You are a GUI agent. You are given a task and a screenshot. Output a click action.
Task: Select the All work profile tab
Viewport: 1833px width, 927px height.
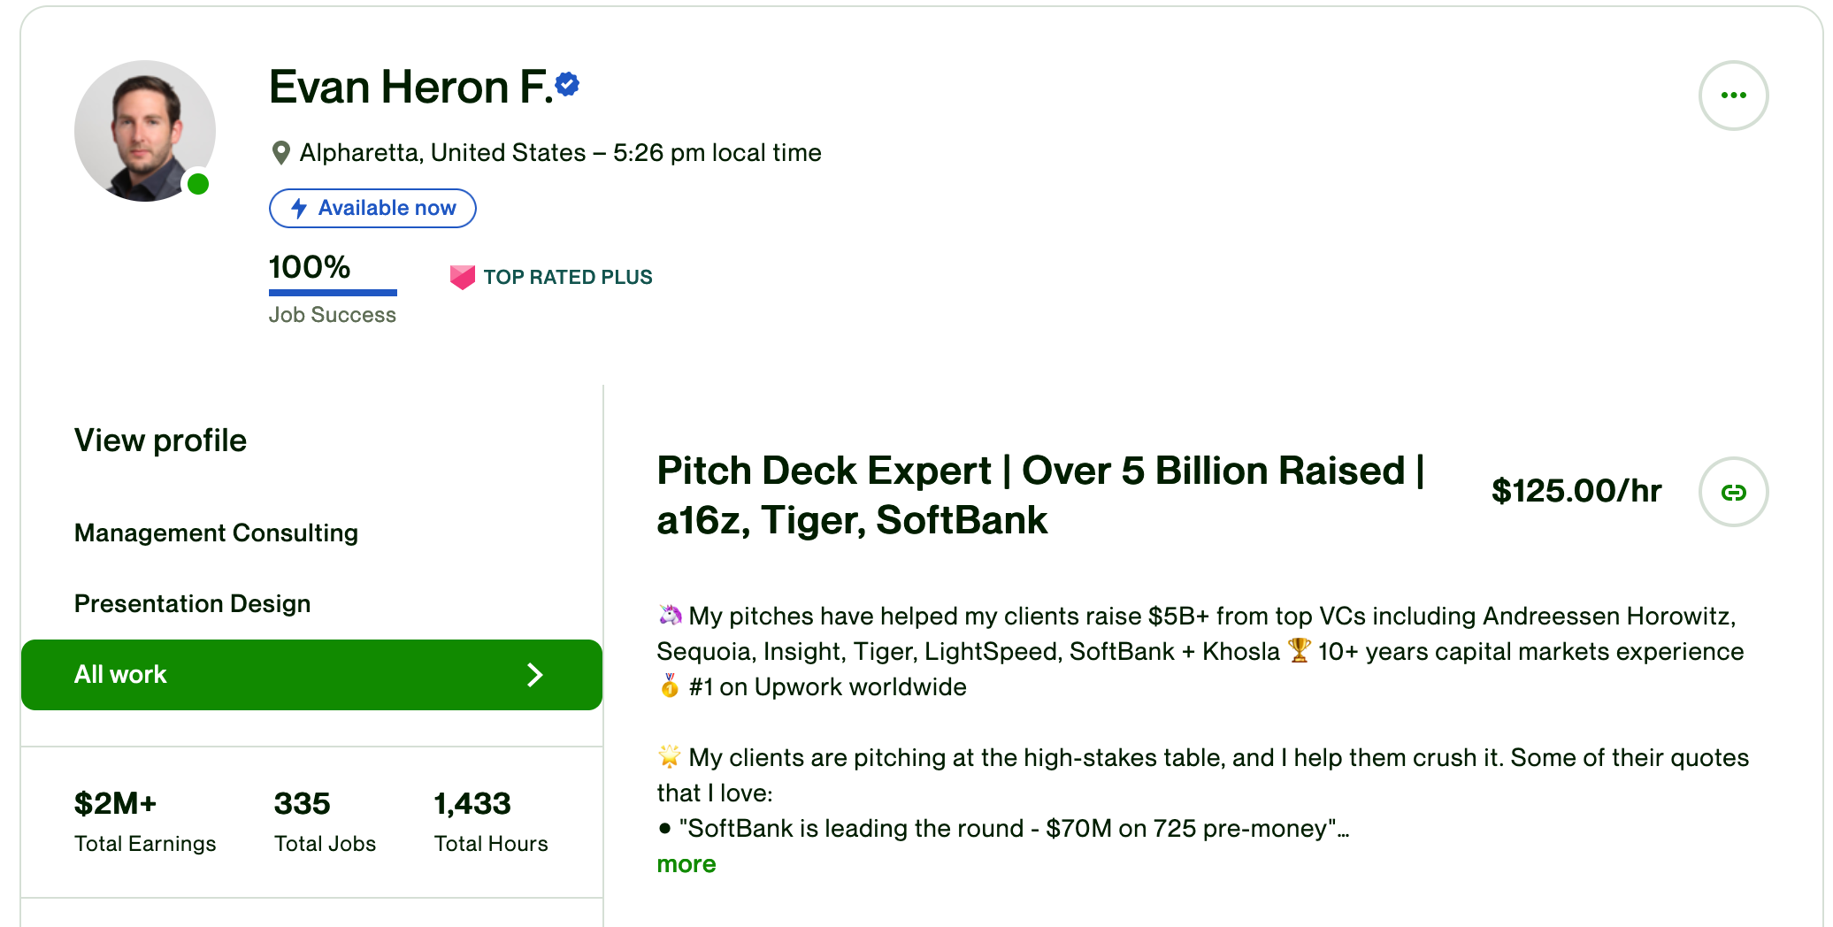click(311, 675)
